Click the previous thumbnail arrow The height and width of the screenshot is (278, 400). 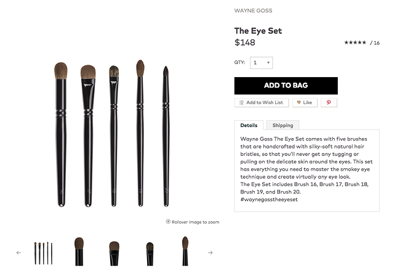pos(18,253)
